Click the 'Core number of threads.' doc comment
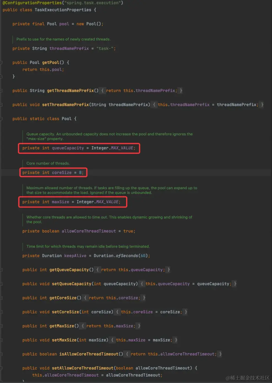 [x=48, y=163]
